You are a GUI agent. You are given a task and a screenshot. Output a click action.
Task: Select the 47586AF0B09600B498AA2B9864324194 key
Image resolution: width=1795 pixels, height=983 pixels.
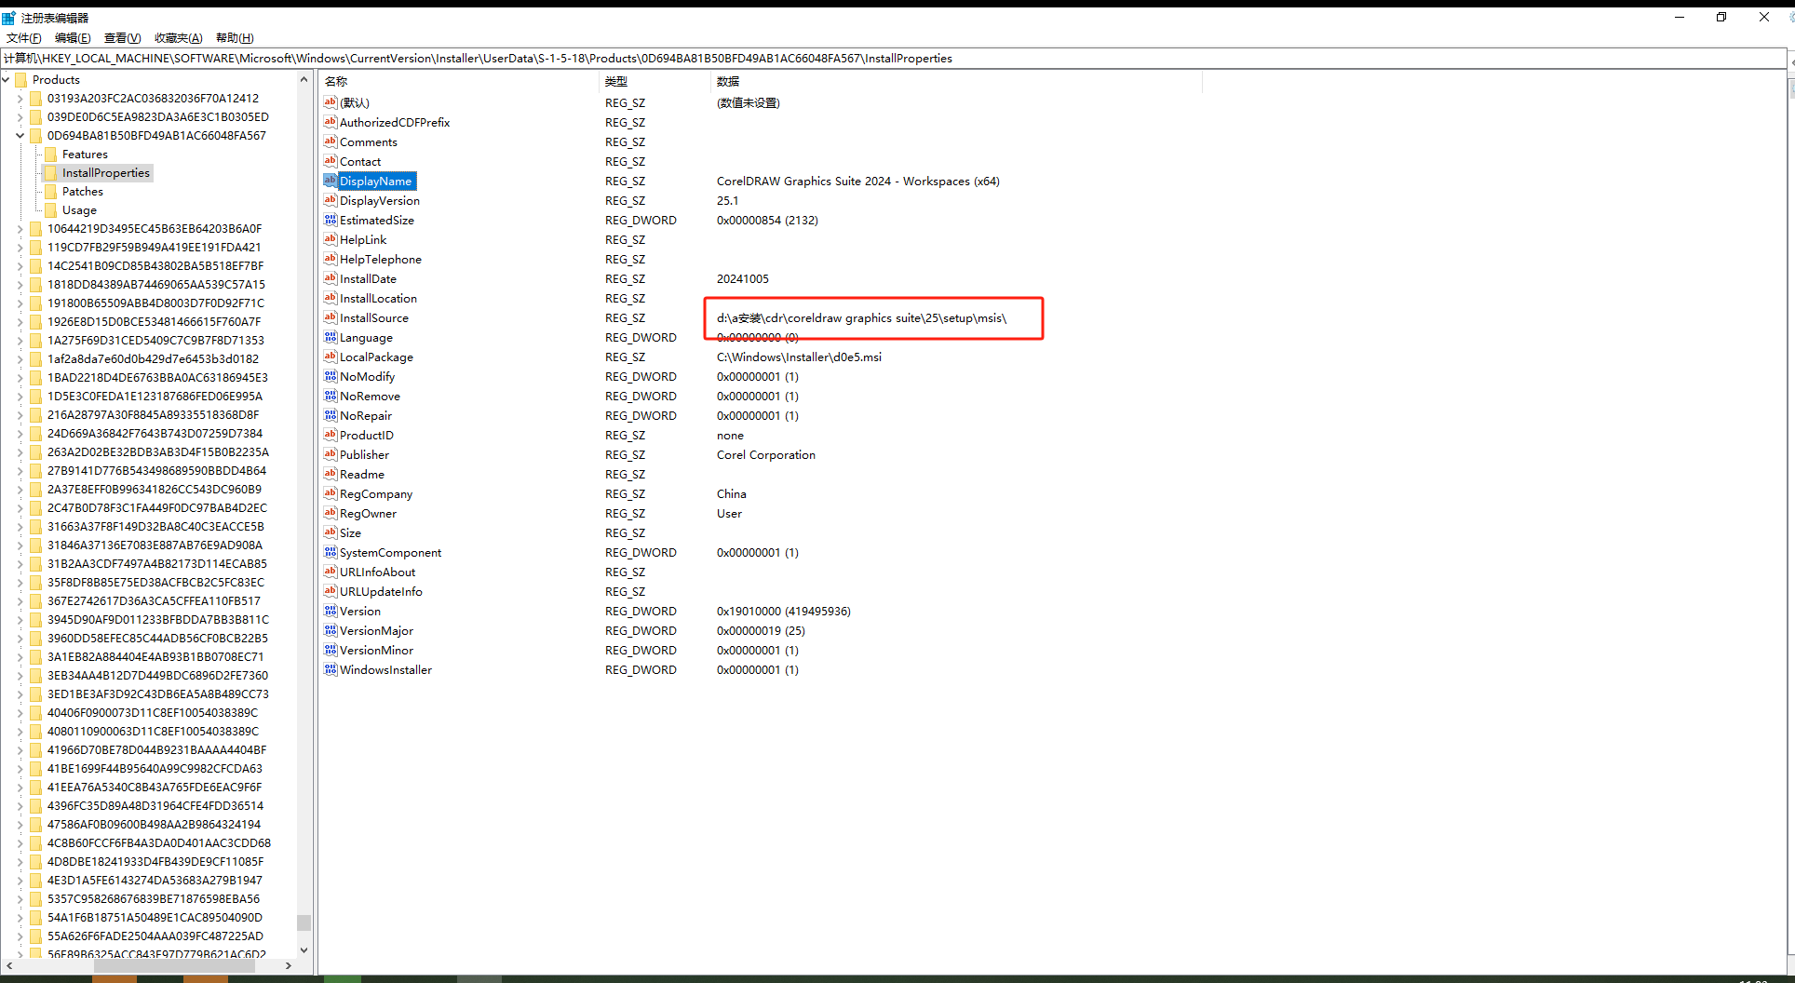click(x=154, y=825)
